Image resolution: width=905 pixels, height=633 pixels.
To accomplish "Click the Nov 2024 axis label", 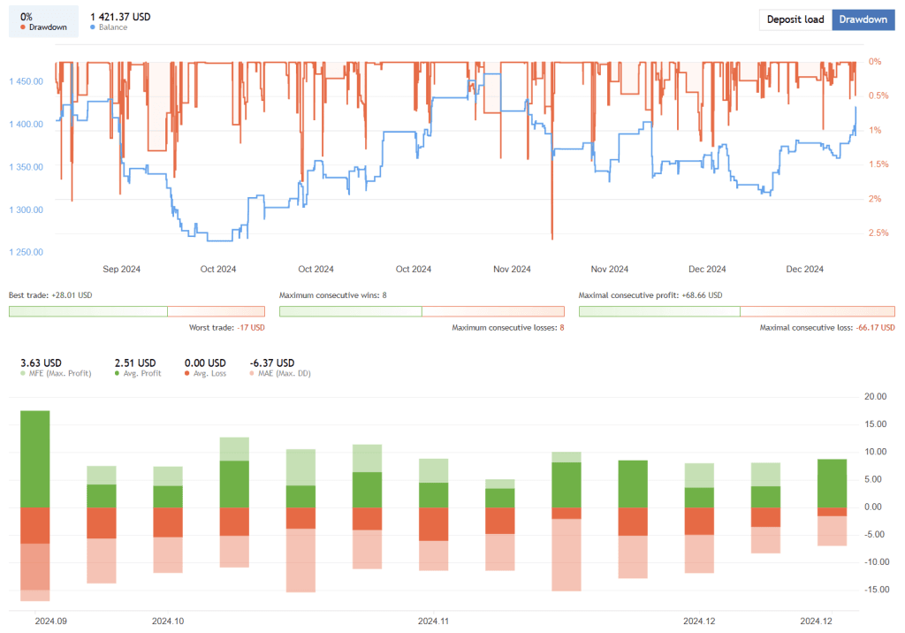I will pyautogui.click(x=511, y=269).
